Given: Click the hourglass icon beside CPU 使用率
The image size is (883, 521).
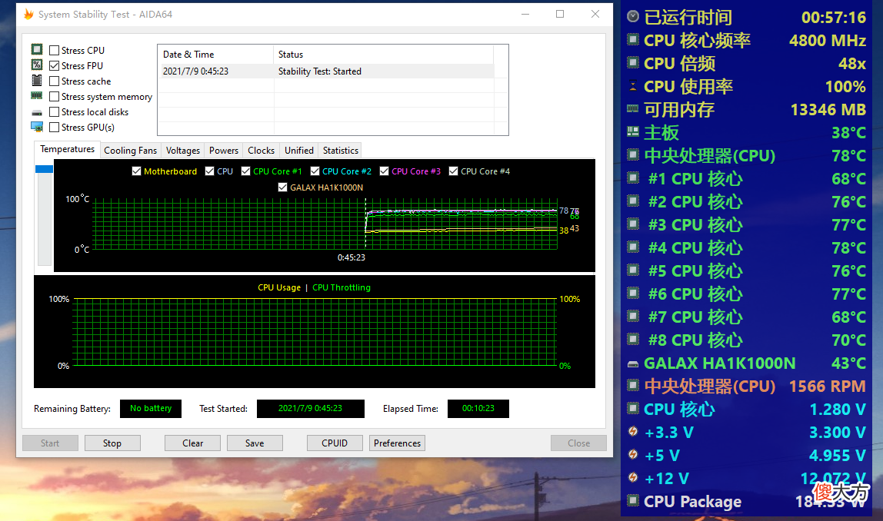Looking at the screenshot, I should [x=633, y=86].
